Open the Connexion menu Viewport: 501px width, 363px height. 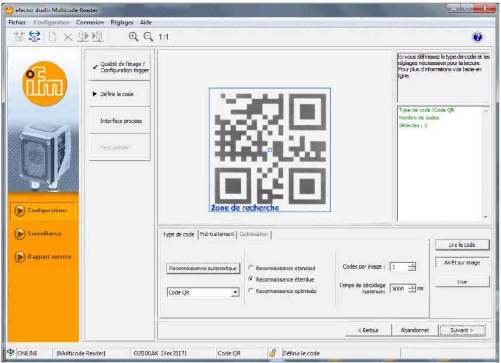click(90, 22)
